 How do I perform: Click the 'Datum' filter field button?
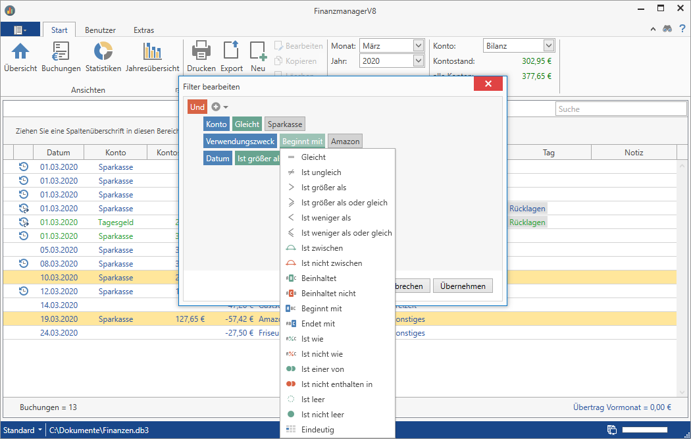pos(218,158)
